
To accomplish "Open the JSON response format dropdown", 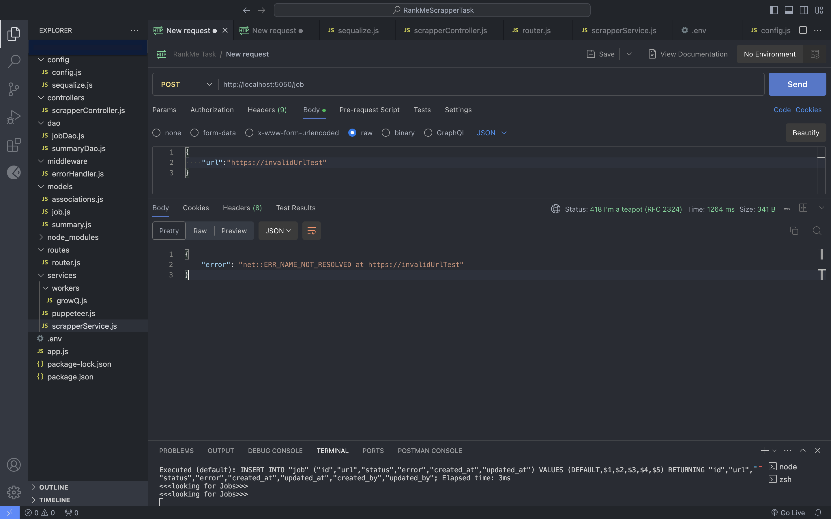I will 278,231.
